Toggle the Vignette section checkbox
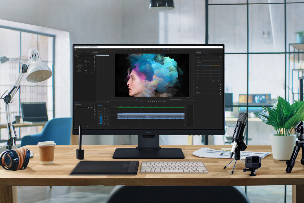This screenshot has height=203, width=304. 220,95
